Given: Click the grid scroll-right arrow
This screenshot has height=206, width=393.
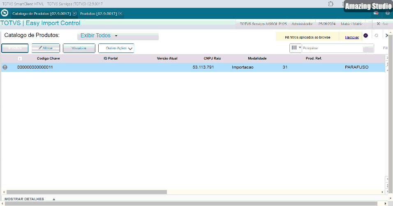Looking at the screenshot, I should click(x=382, y=192).
